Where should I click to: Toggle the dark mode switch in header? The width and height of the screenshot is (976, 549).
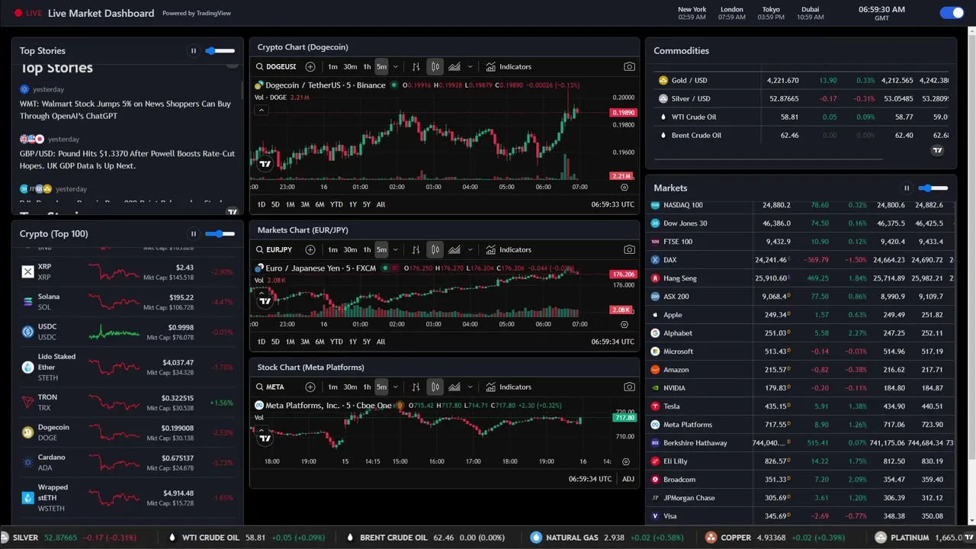click(952, 12)
